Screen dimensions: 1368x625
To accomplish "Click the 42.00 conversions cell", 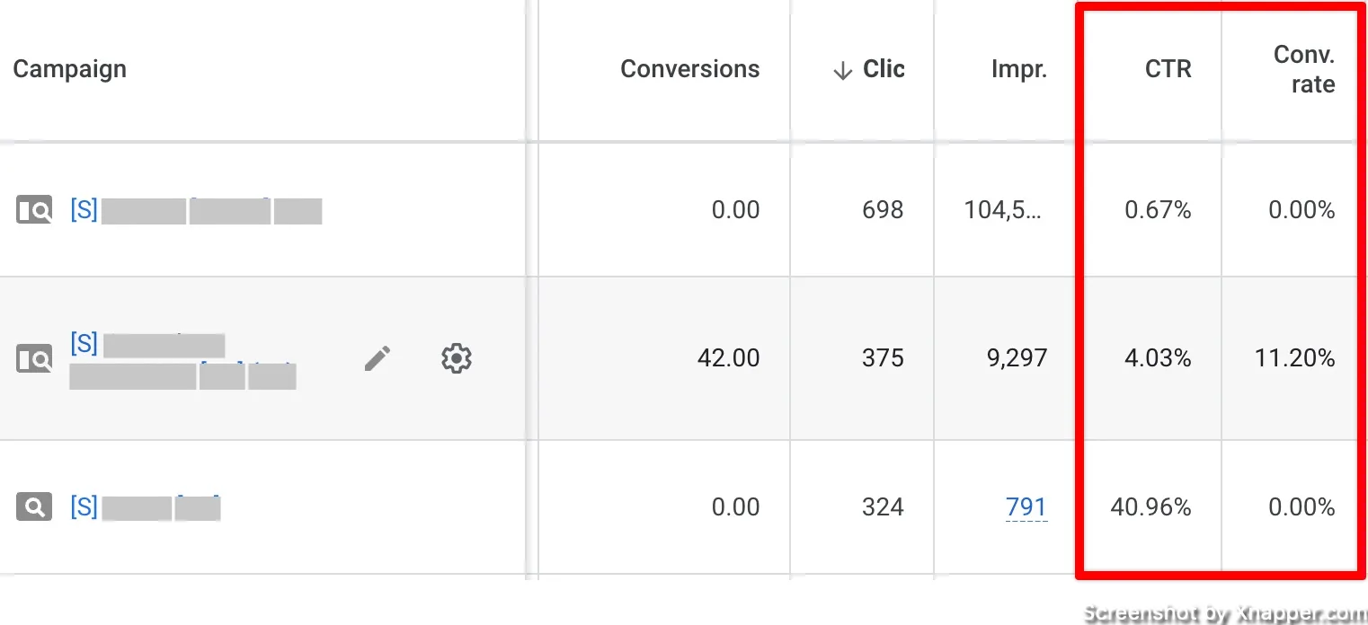I will [728, 358].
